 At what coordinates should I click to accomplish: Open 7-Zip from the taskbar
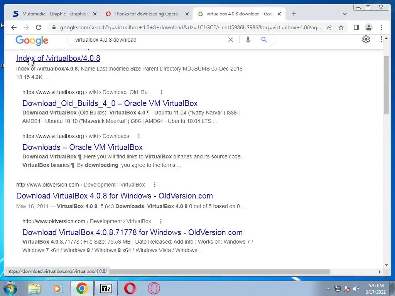coord(106,288)
